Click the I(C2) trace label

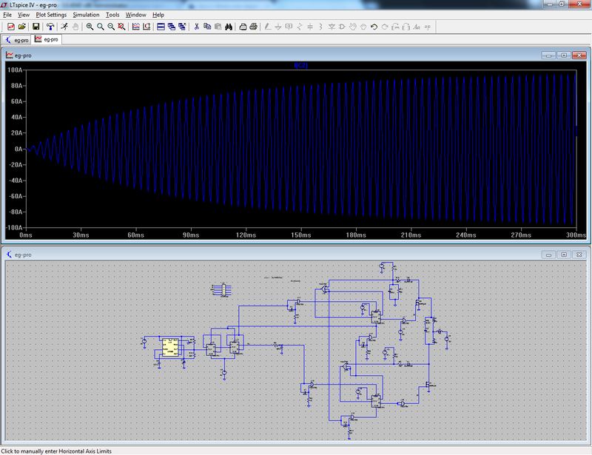301,65
